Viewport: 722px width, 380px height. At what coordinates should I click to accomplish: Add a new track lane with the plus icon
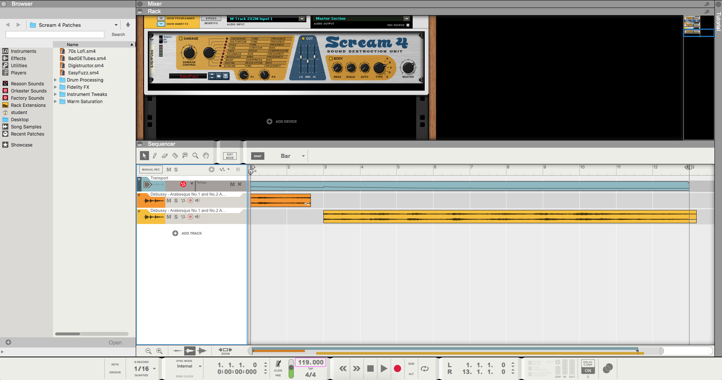211,170
